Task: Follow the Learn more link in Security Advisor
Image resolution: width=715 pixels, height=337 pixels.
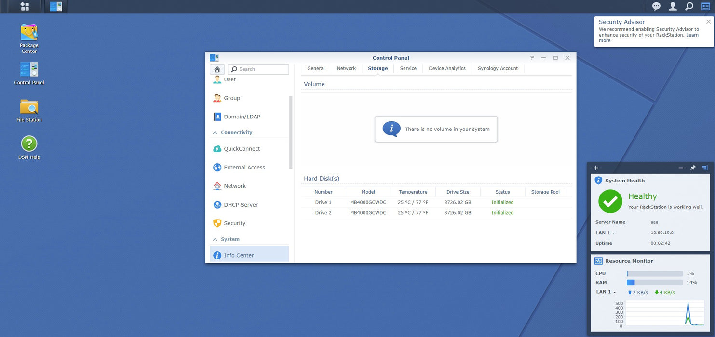Action: 648,38
